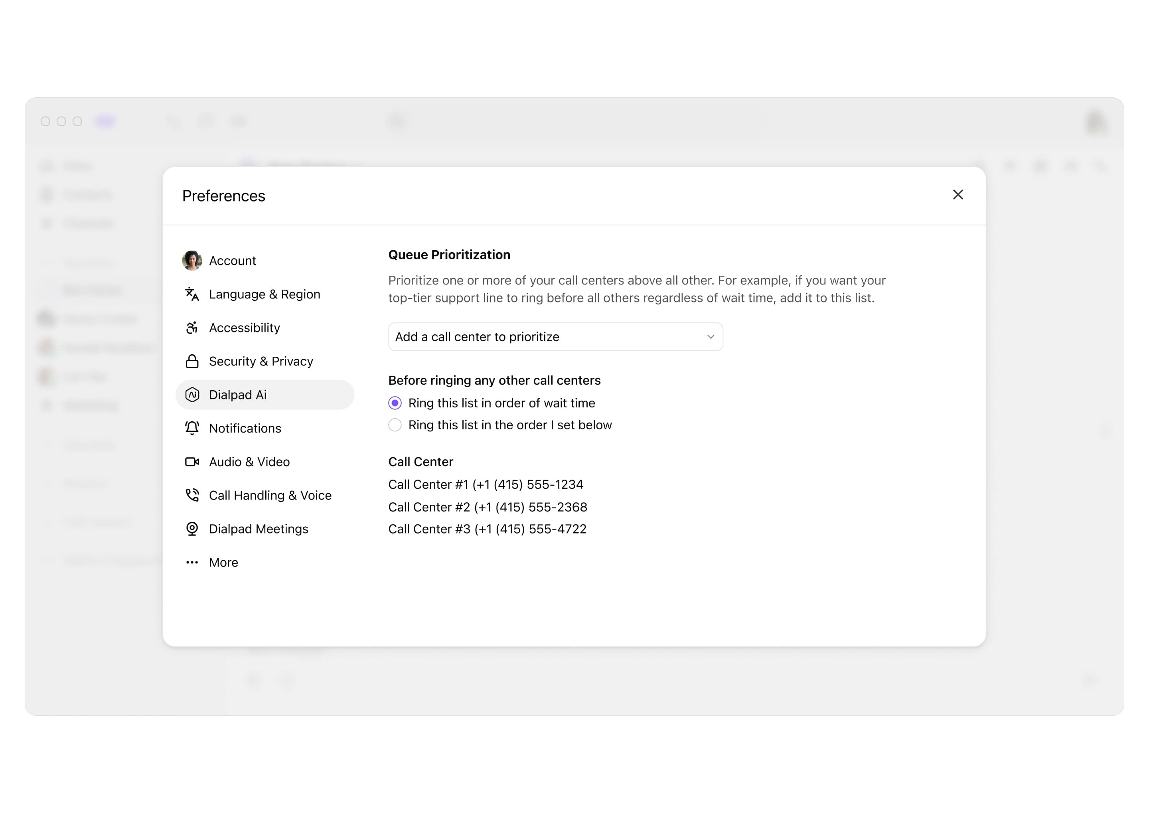Switch to Notifications settings
The width and height of the screenshot is (1149, 814).
(265, 428)
